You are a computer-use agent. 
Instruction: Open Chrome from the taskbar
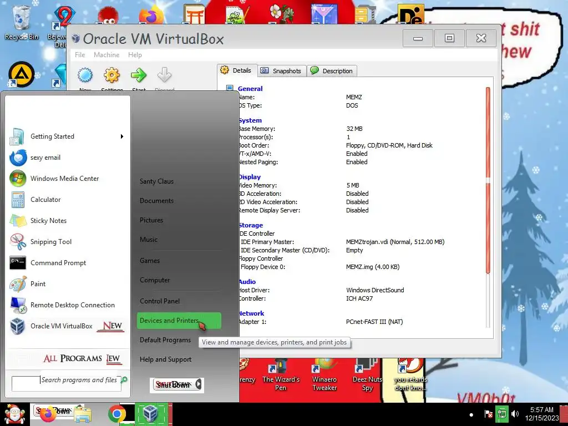(116, 415)
